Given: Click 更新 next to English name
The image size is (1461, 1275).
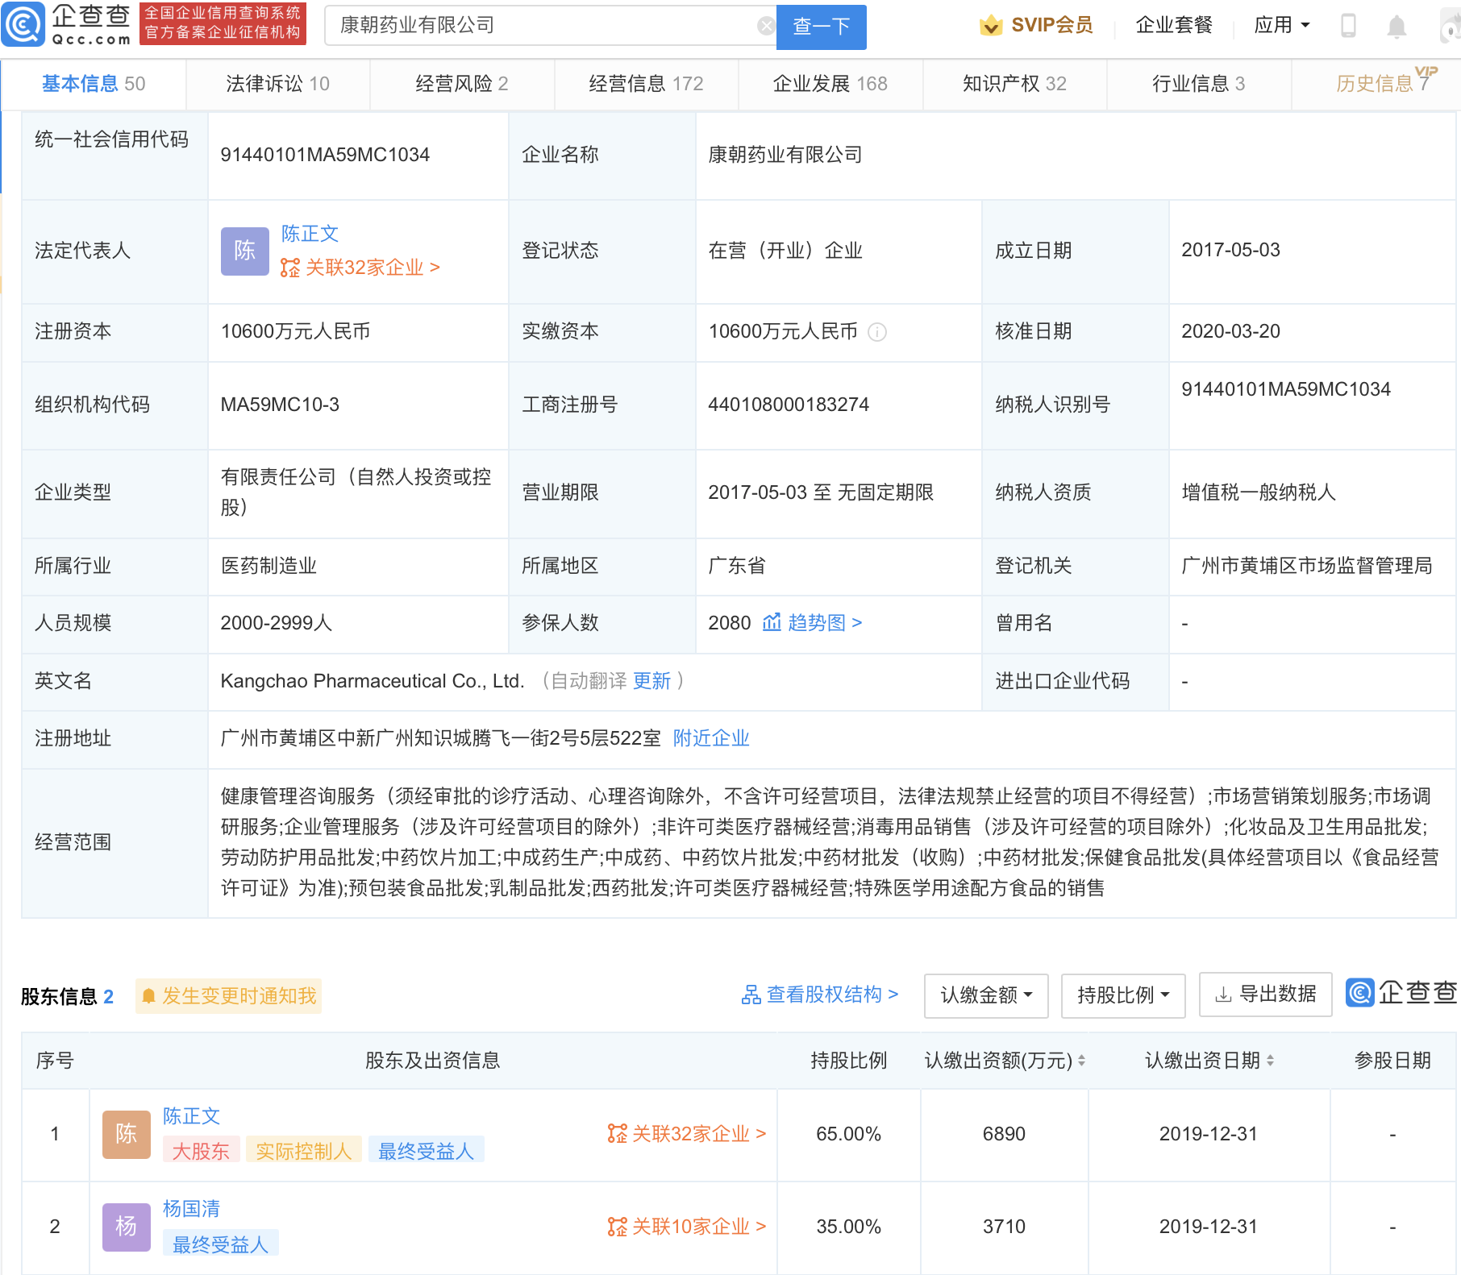Looking at the screenshot, I should [x=651, y=681].
